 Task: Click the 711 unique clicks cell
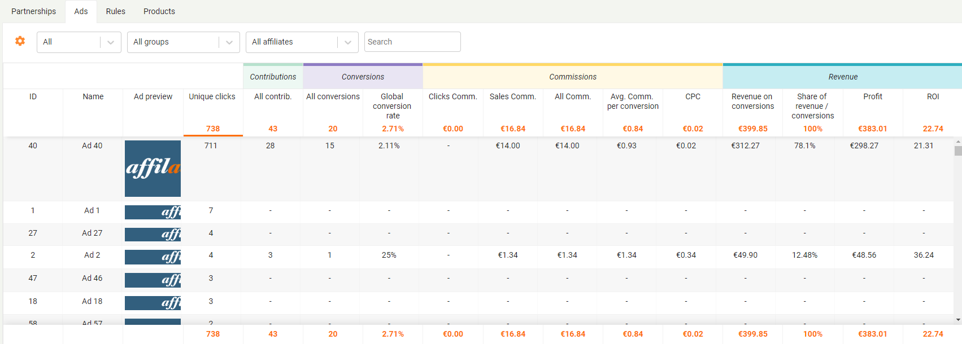point(211,145)
